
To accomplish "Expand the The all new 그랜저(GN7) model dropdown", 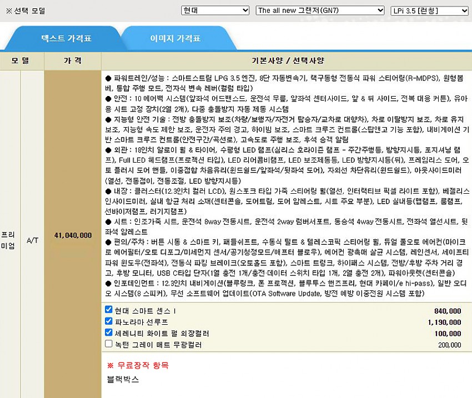I will (x=320, y=11).
